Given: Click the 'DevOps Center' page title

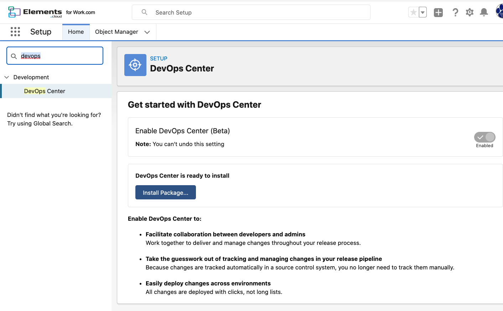Looking at the screenshot, I should click(x=182, y=68).
